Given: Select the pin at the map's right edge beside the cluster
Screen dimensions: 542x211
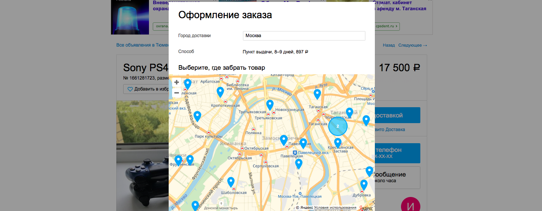Looking at the screenshot, I should tap(366, 121).
